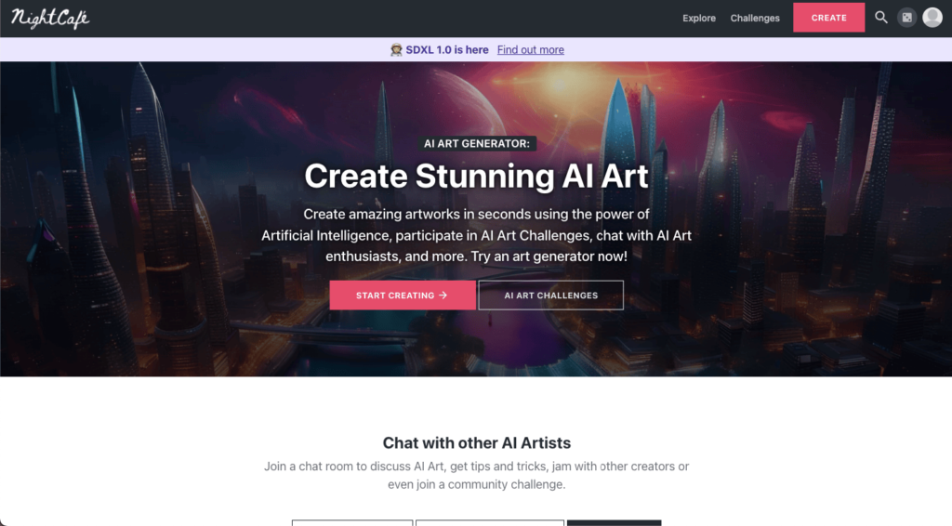This screenshot has width=952, height=526.
Task: Click the pink CREATE button
Action: (x=828, y=18)
